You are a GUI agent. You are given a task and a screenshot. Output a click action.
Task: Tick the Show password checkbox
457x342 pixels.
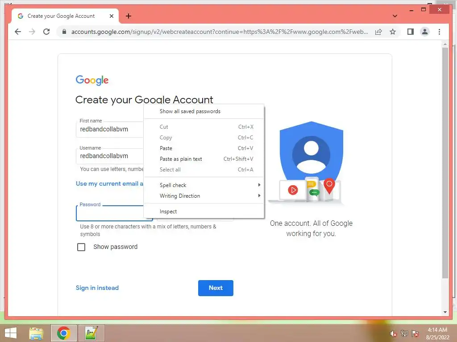pos(81,247)
